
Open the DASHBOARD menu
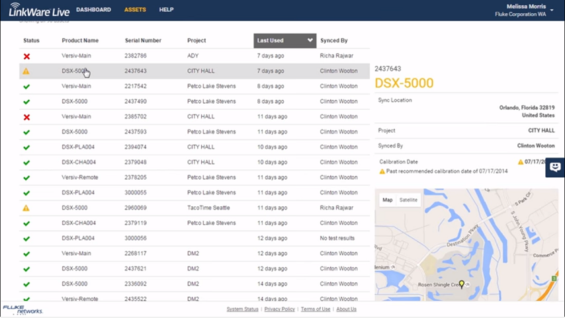click(x=93, y=10)
